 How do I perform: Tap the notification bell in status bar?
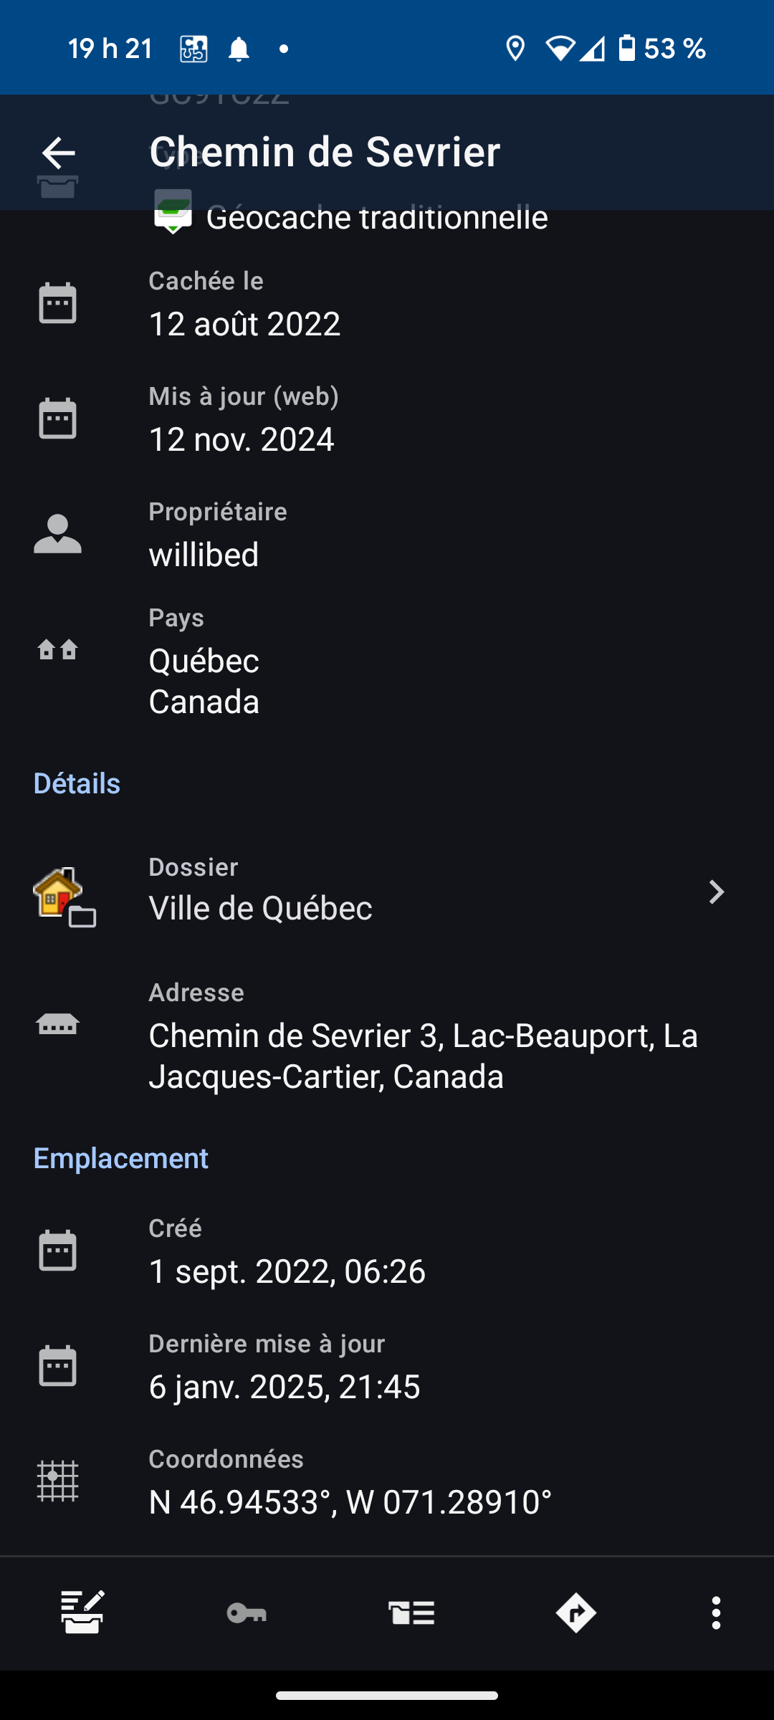(x=239, y=49)
